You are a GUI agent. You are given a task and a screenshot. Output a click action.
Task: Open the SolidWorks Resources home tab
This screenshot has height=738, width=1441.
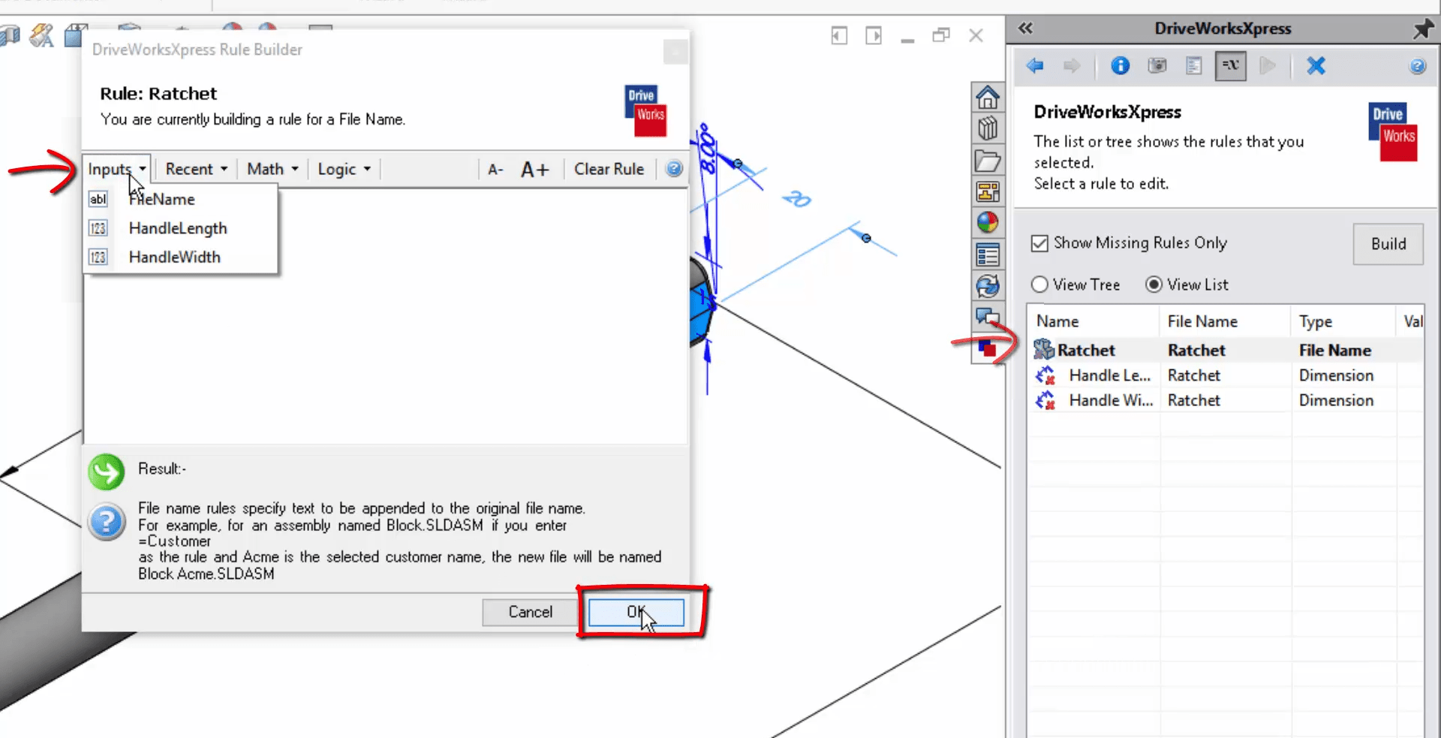987,97
